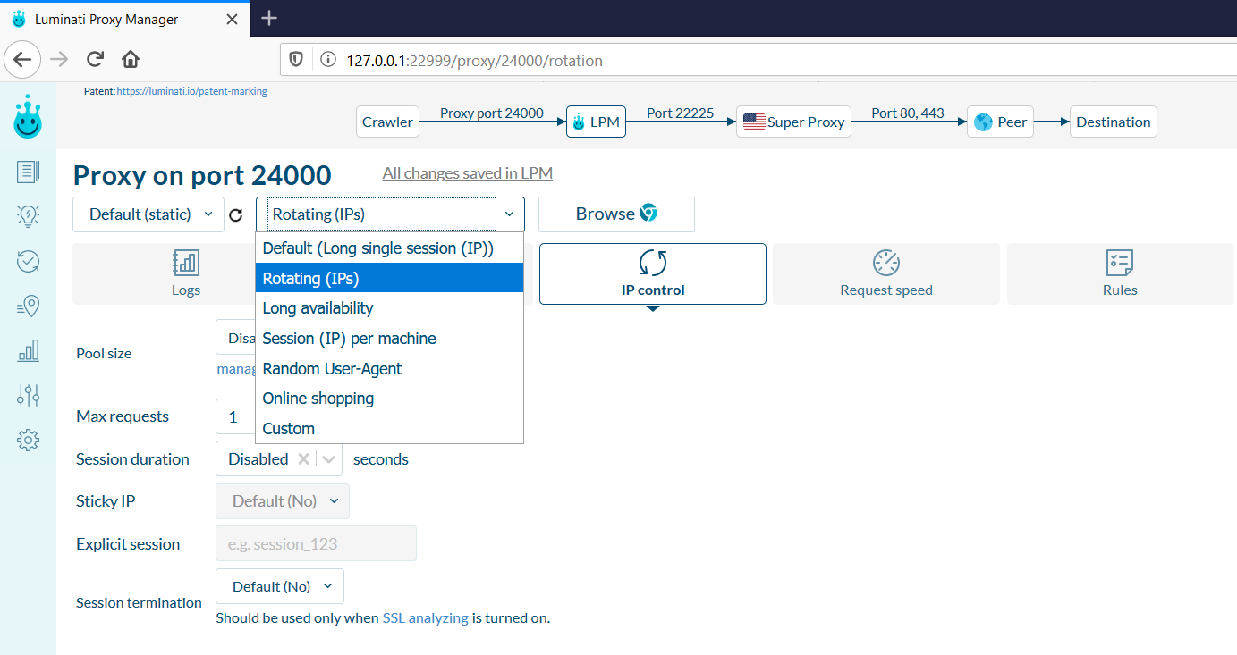The height and width of the screenshot is (655, 1237).
Task: Click the Port 22225 diagram label
Action: click(x=680, y=113)
